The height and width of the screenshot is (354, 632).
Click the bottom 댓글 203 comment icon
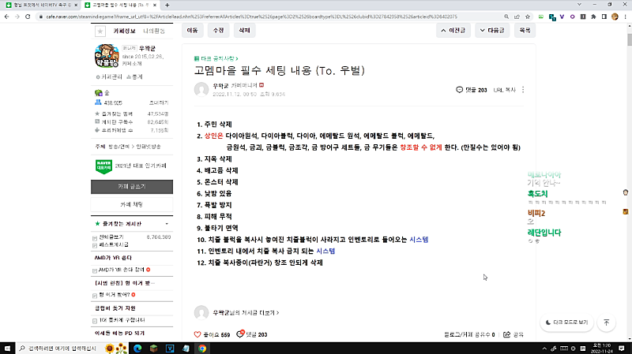click(240, 334)
